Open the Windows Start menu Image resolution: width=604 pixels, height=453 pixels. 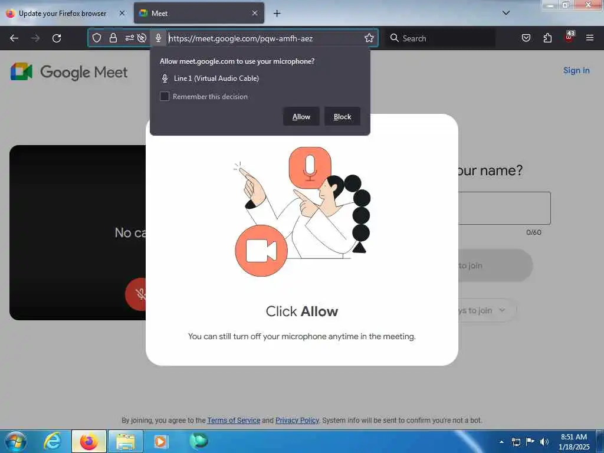click(x=15, y=441)
